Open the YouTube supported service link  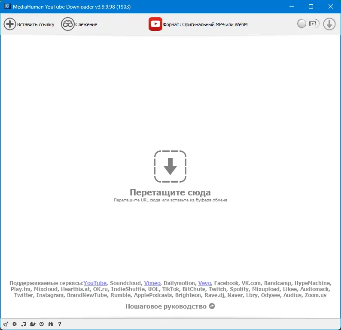(x=95, y=283)
